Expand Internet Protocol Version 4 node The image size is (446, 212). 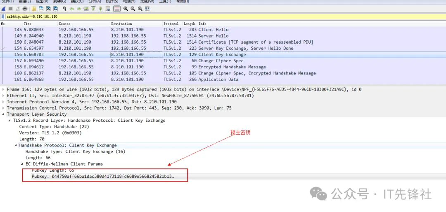3,102
